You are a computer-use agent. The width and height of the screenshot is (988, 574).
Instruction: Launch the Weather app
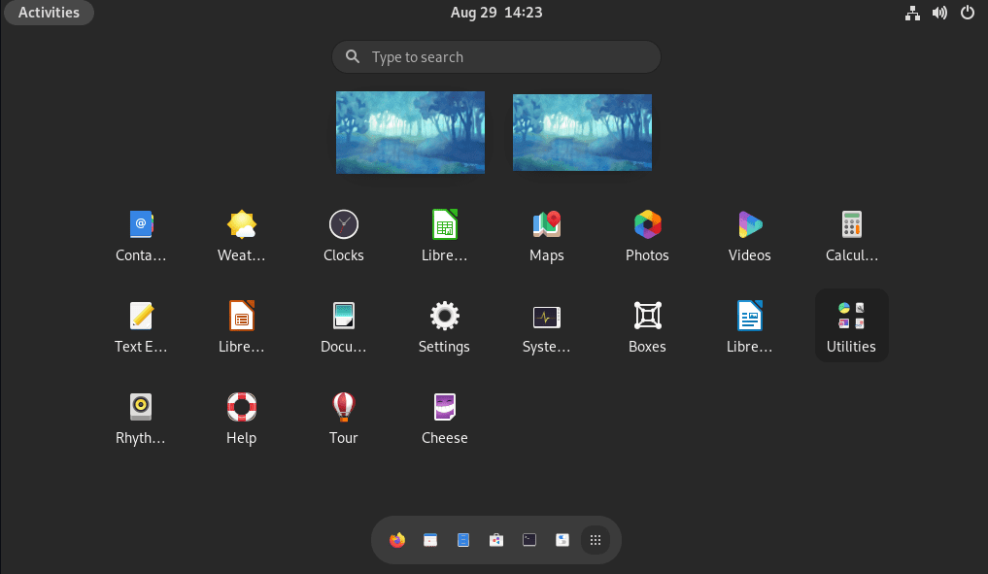tap(241, 235)
